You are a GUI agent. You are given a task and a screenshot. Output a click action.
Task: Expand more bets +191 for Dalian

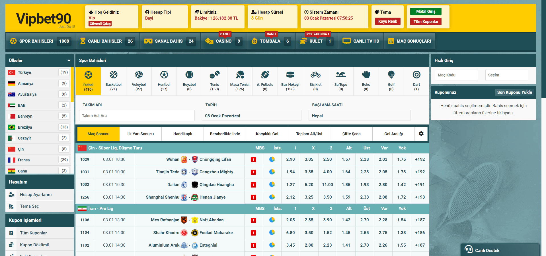pyautogui.click(x=420, y=184)
